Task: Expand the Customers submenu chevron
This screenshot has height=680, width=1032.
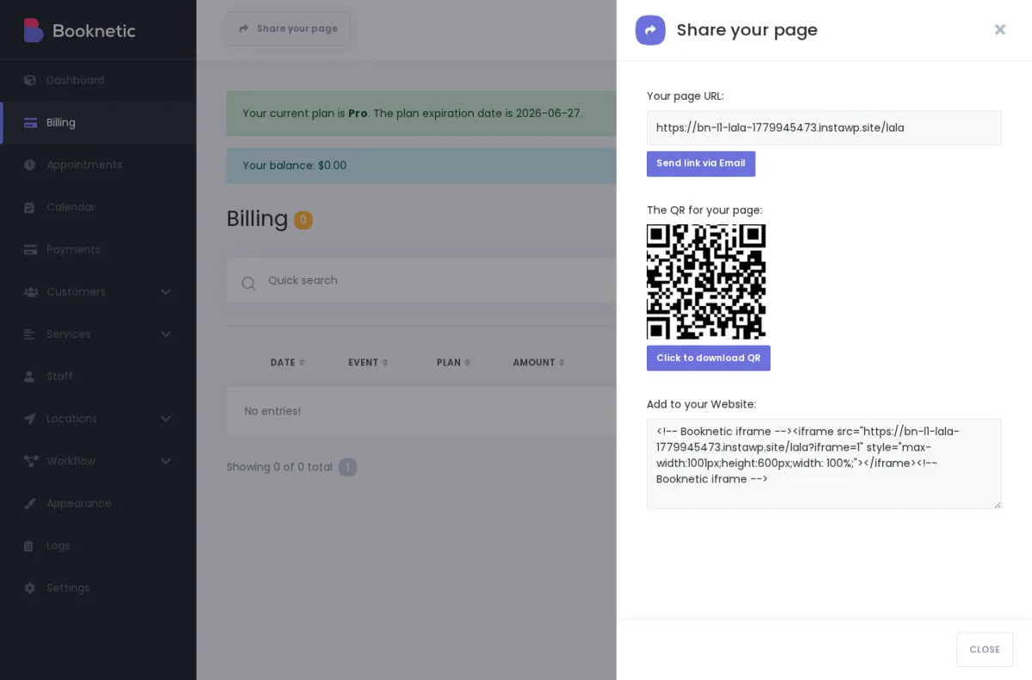Action: coord(166,291)
